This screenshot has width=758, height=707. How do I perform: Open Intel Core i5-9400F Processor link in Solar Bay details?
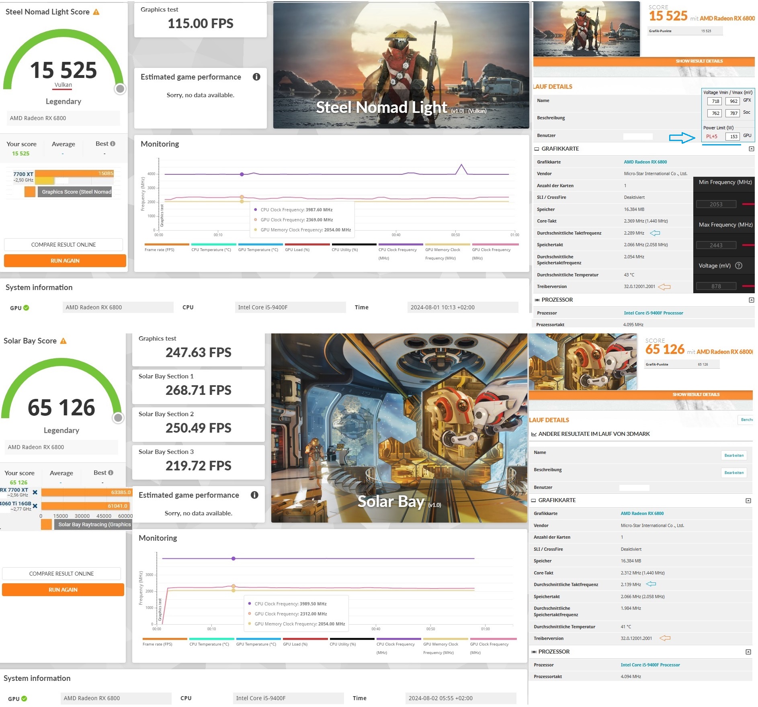click(650, 665)
